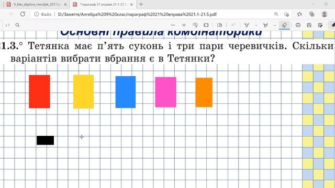Viewport: 335px width, 188px height.
Task: Zoom in the PDF with plus button
Action: click(x=184, y=25)
